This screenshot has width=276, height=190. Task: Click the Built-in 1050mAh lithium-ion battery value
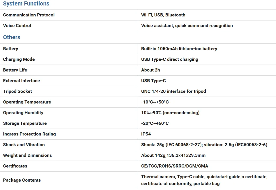(x=179, y=49)
